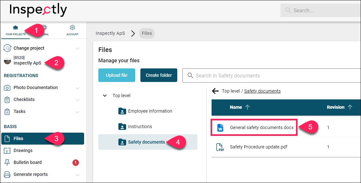This screenshot has height=183, width=361.
Task: Open Tasks in sidebar
Action: (19, 111)
